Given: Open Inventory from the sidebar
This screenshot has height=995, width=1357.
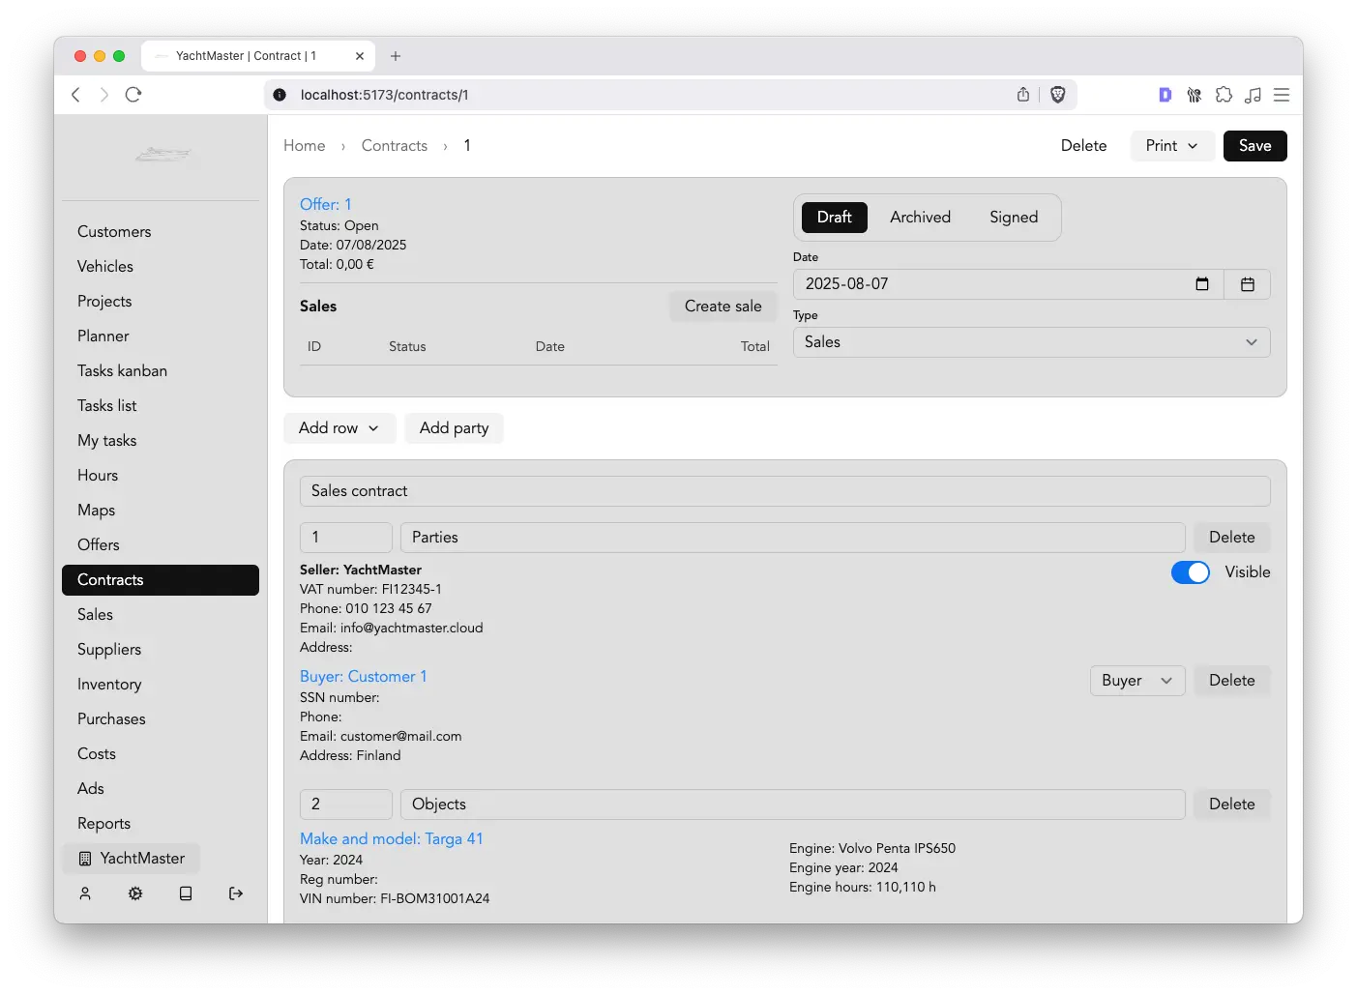Looking at the screenshot, I should 109,685.
